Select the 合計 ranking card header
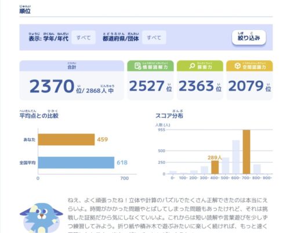290x233 pixels. point(72,66)
